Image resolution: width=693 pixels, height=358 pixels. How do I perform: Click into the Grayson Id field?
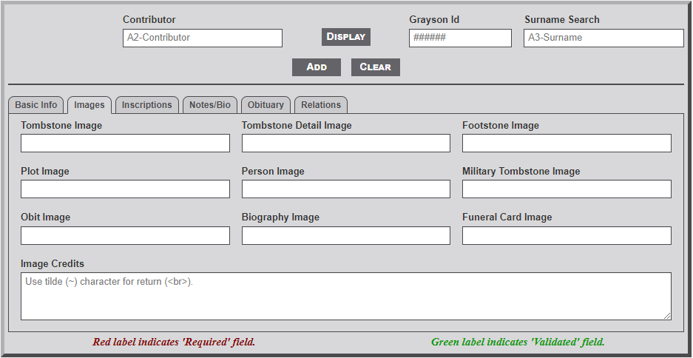click(459, 38)
